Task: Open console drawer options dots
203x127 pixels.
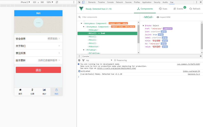Action: click(x=79, y=56)
